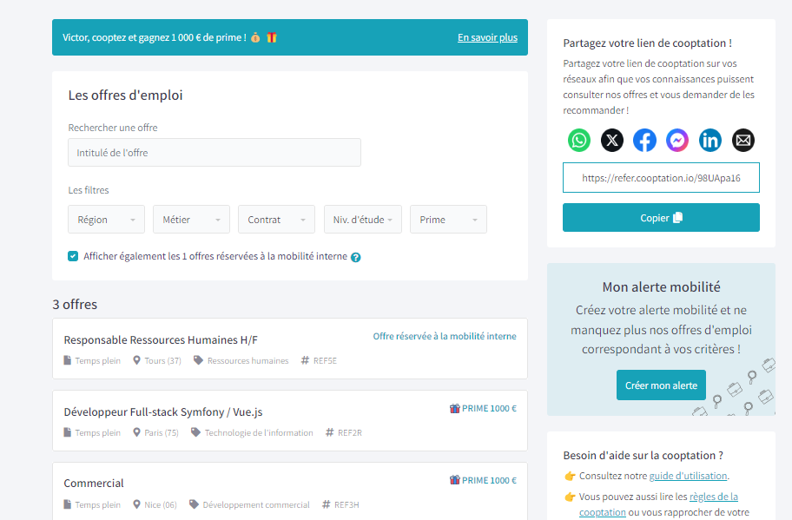Share the link on X (Twitter)
Image resolution: width=792 pixels, height=520 pixels.
point(612,140)
